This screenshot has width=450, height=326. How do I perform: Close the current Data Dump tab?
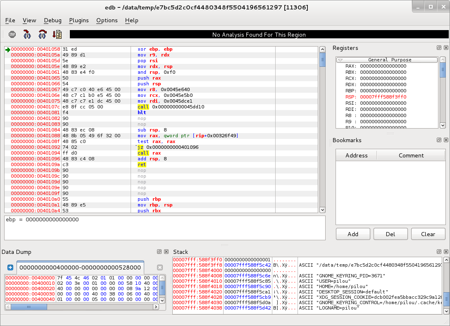(x=160, y=267)
